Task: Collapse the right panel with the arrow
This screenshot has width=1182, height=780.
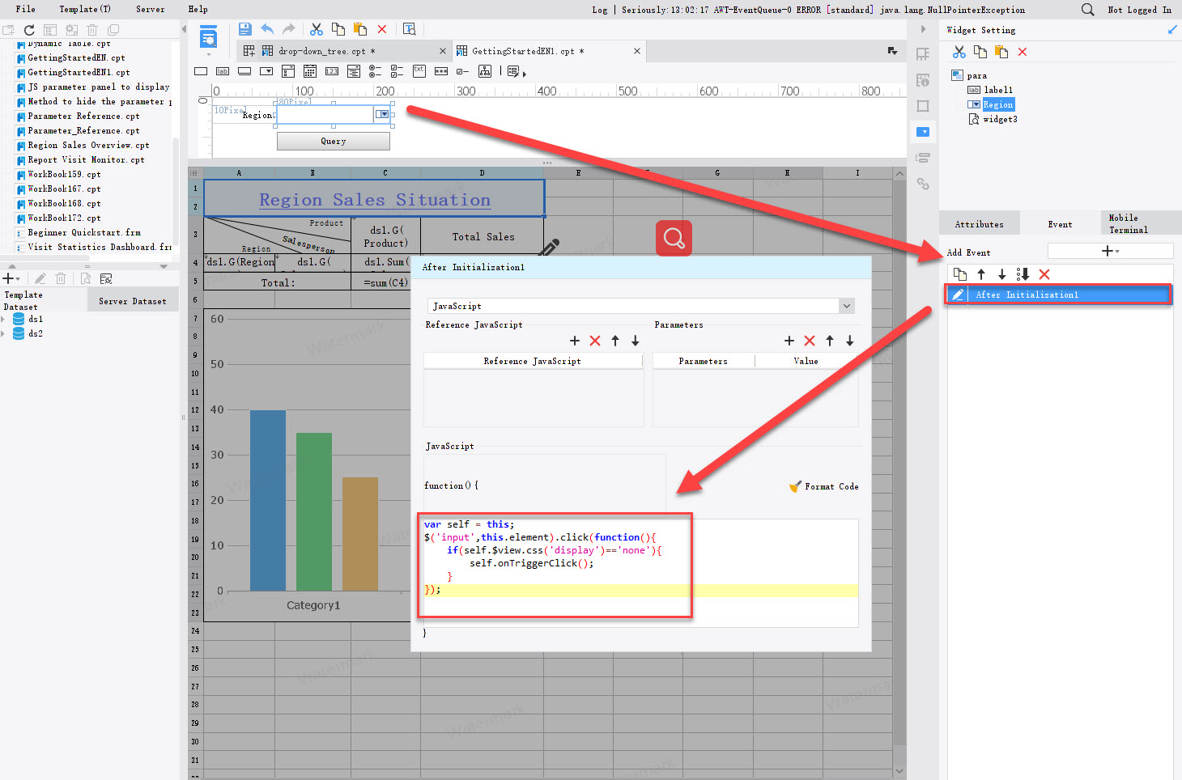Action: [923, 29]
